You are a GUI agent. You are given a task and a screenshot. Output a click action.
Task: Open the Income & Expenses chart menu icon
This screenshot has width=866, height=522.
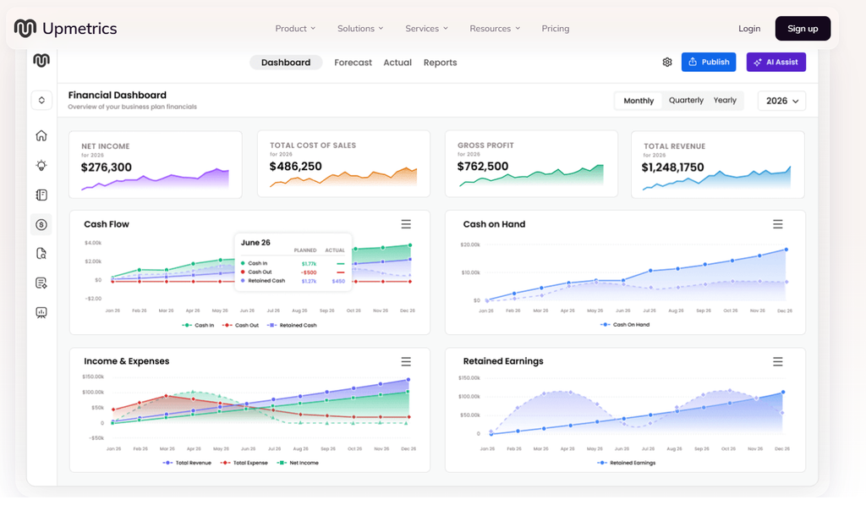tap(406, 362)
